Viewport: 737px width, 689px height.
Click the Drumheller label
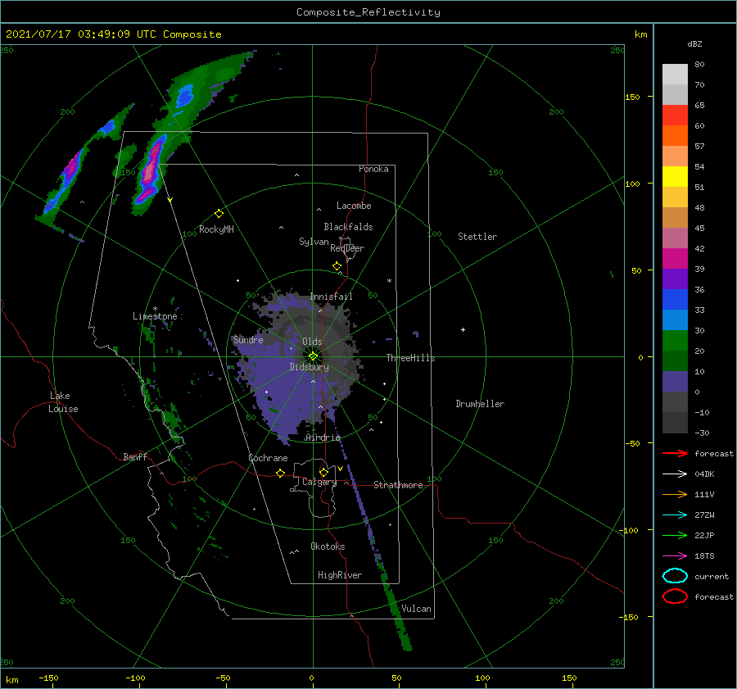[480, 404]
